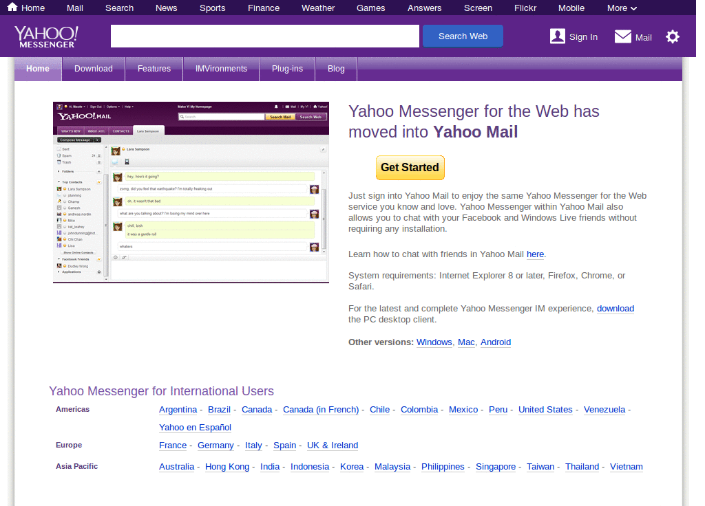This screenshot has height=506, width=705.
Task: Select Spain under Europe
Action: pyautogui.click(x=284, y=445)
